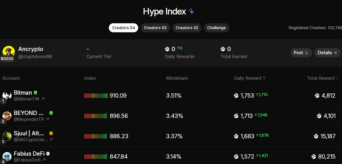Viewport: 342px width, 164px height.
Task: Click the 85030 rank badge
Action: point(7,59)
